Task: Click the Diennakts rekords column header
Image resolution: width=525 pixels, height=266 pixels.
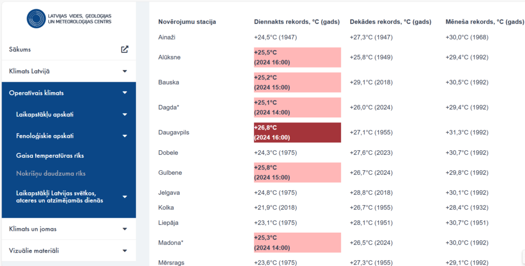Action: click(x=297, y=22)
